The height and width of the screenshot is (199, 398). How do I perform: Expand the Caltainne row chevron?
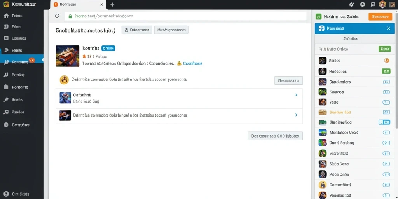tap(296, 95)
